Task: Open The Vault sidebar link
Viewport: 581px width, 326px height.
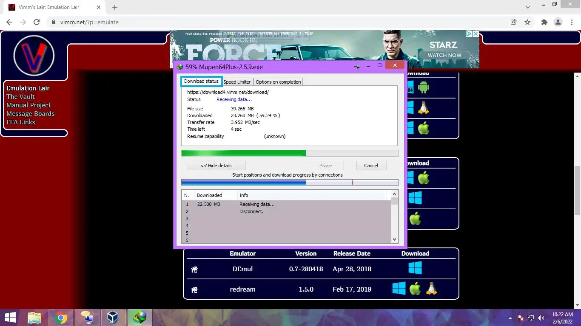Action: click(20, 97)
